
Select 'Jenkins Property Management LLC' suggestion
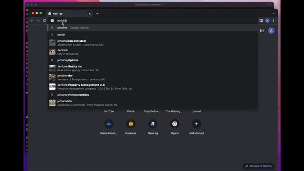[153, 86]
